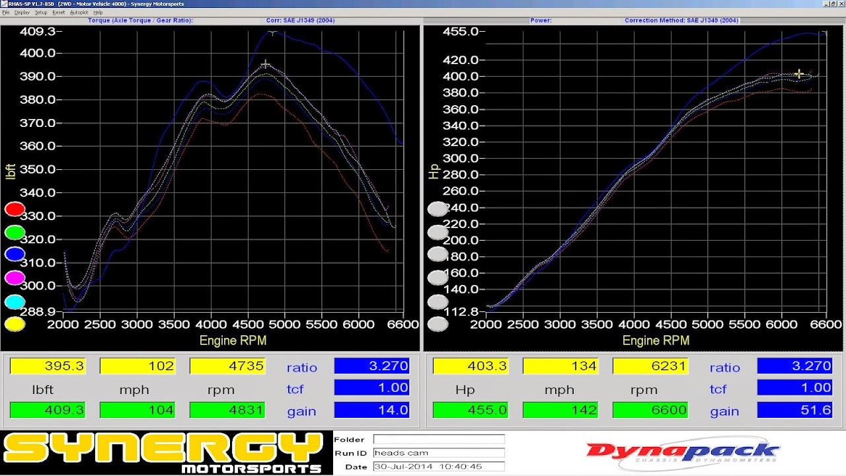Click the green 142 mph value
The width and height of the screenshot is (846, 476).
pyautogui.click(x=560, y=410)
